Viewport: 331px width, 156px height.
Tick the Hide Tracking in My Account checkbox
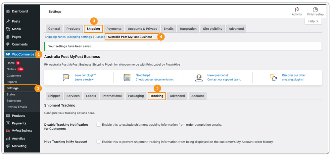click(x=98, y=142)
